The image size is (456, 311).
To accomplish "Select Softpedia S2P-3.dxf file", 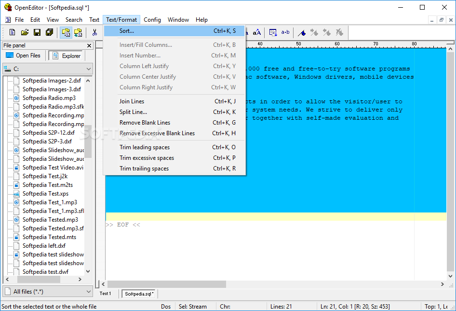I will coord(47,141).
